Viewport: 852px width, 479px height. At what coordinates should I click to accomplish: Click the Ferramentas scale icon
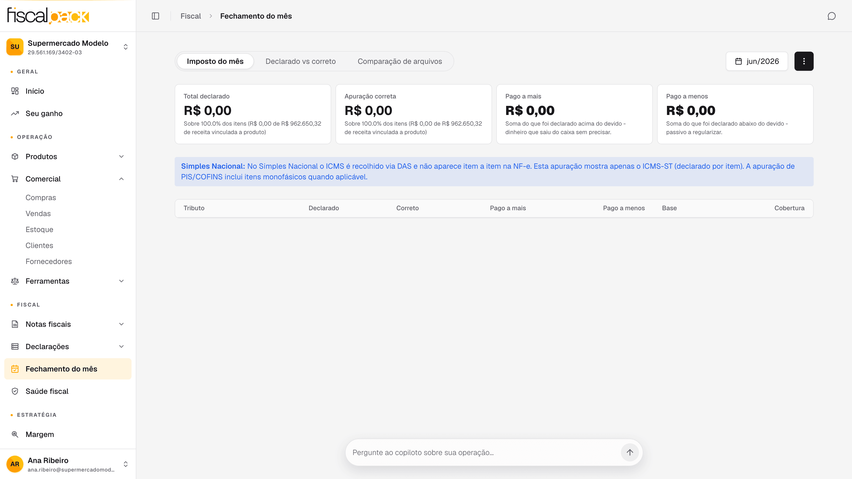[15, 281]
